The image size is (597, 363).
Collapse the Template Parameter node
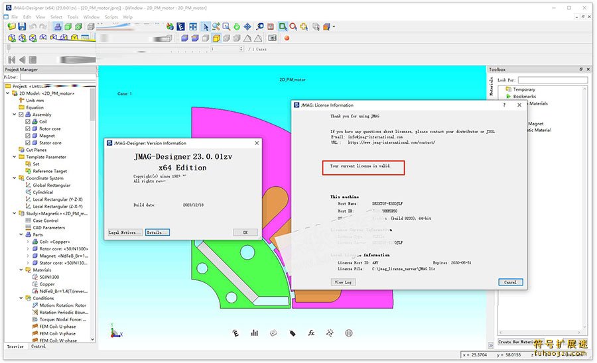[15, 156]
